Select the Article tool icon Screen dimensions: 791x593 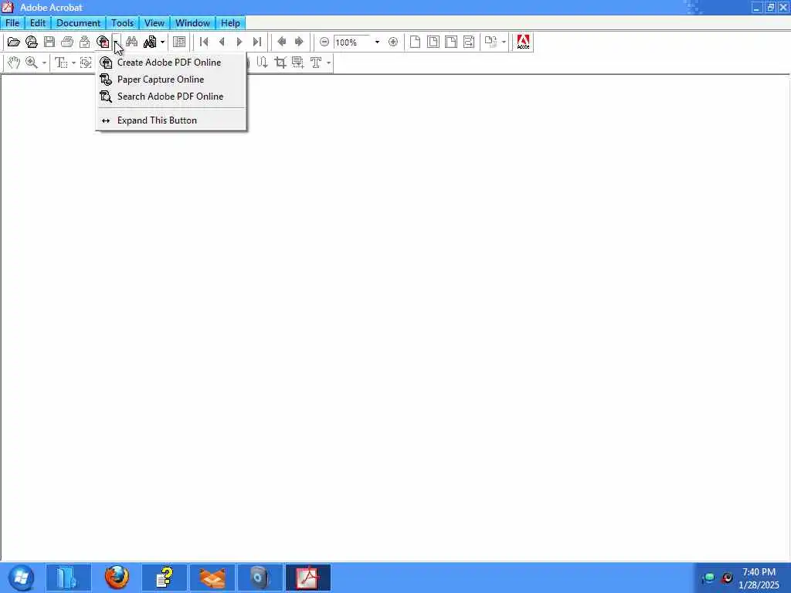[x=262, y=63]
